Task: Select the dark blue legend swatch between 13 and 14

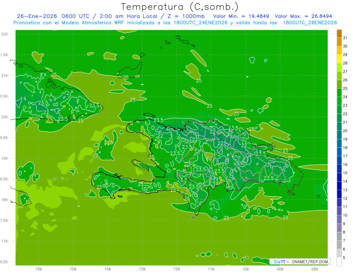Action: coord(339,186)
